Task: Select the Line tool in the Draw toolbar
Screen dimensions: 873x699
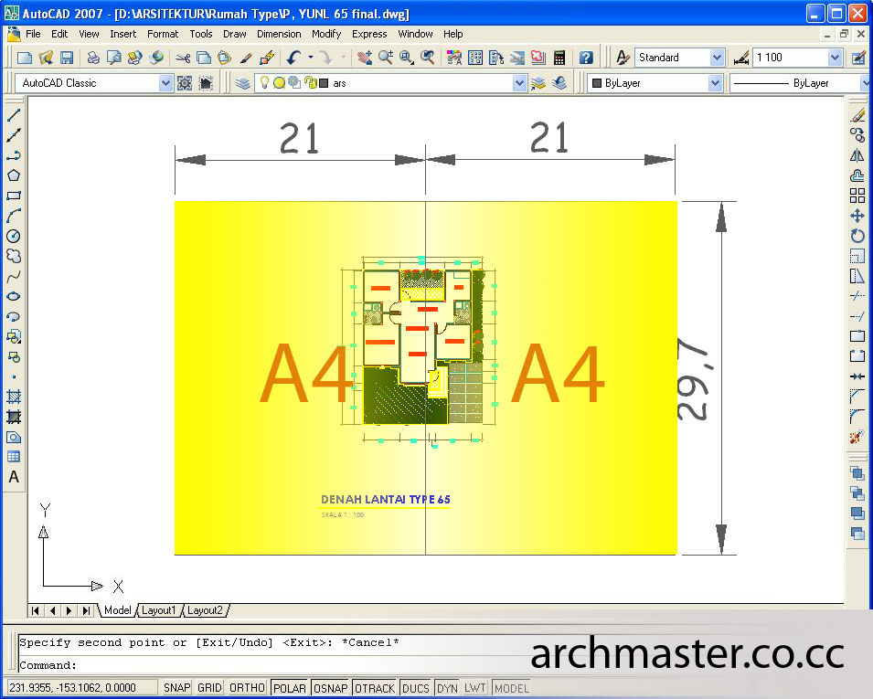Action: 12,118
